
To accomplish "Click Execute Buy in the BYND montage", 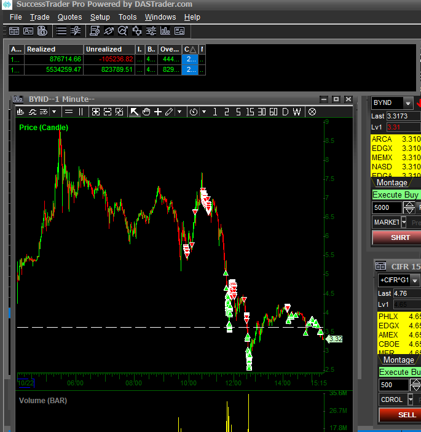I will point(396,195).
